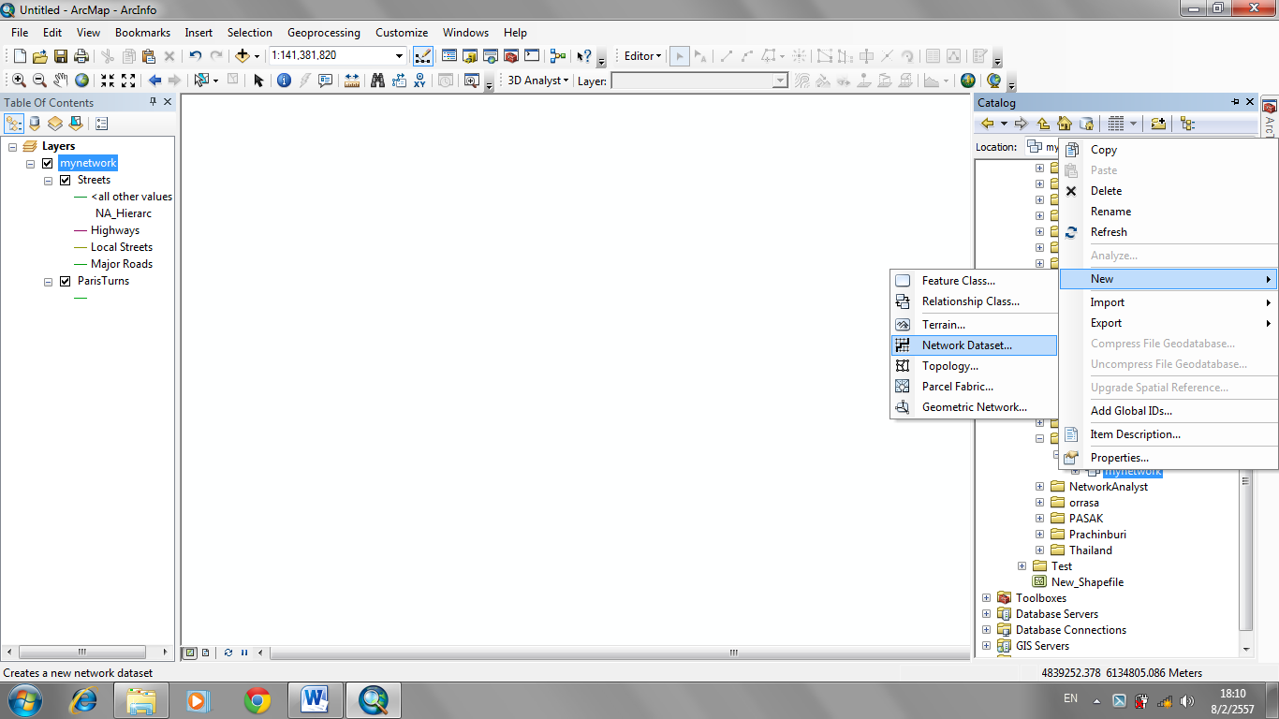Print the map using printer icon

pos(81,56)
